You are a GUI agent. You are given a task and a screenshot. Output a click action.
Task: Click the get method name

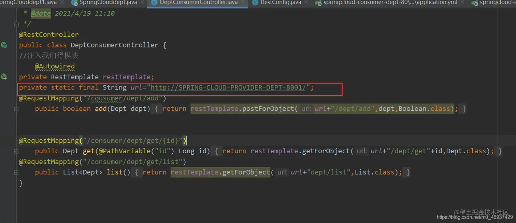click(89, 151)
